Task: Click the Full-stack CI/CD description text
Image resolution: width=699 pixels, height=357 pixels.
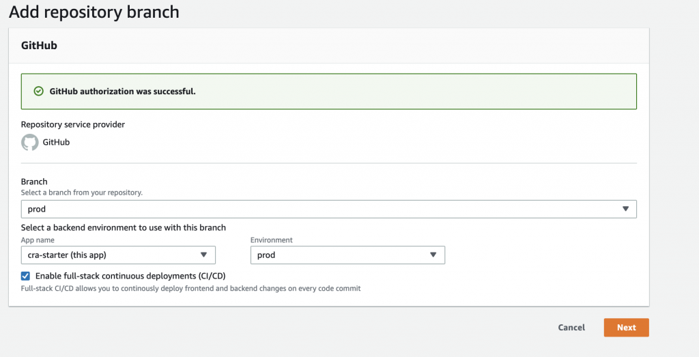Action: (190, 289)
